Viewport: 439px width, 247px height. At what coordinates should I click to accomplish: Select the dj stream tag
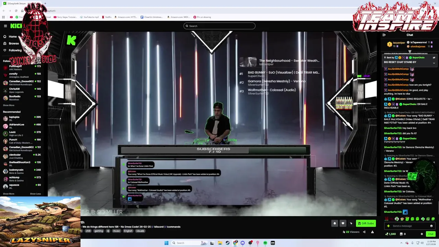pos(108,231)
